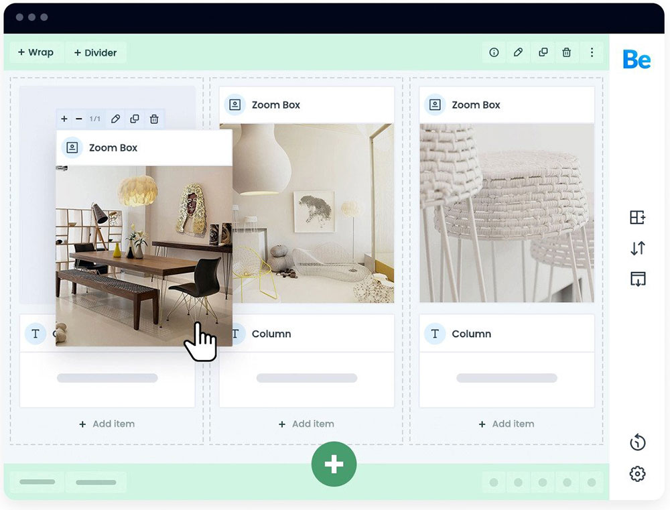The height and width of the screenshot is (510, 670).
Task: Open the settings gear in sidebar
Action: click(x=637, y=474)
